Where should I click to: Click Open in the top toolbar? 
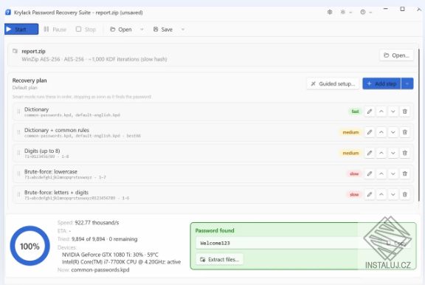(x=121, y=30)
